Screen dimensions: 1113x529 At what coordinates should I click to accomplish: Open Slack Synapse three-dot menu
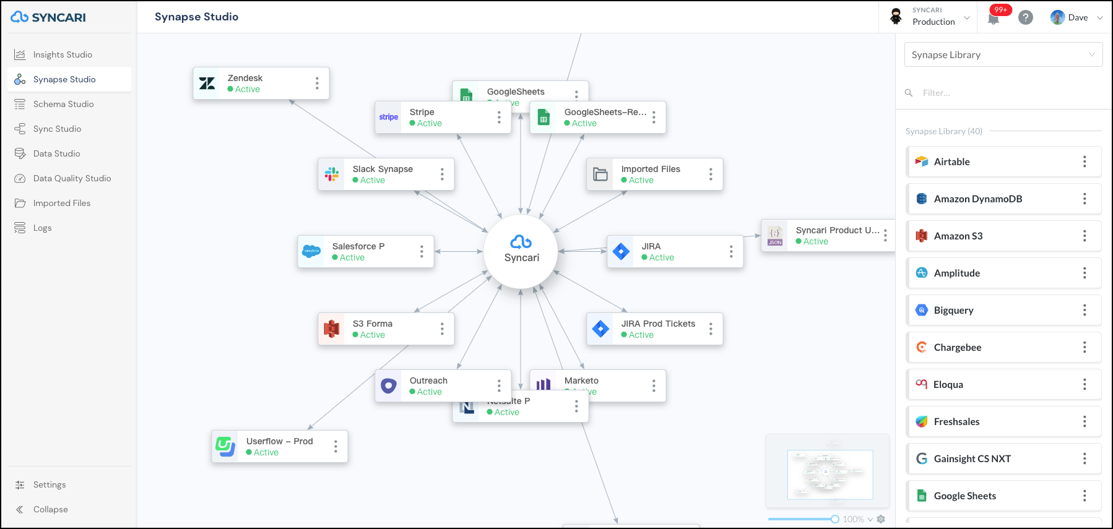point(442,174)
